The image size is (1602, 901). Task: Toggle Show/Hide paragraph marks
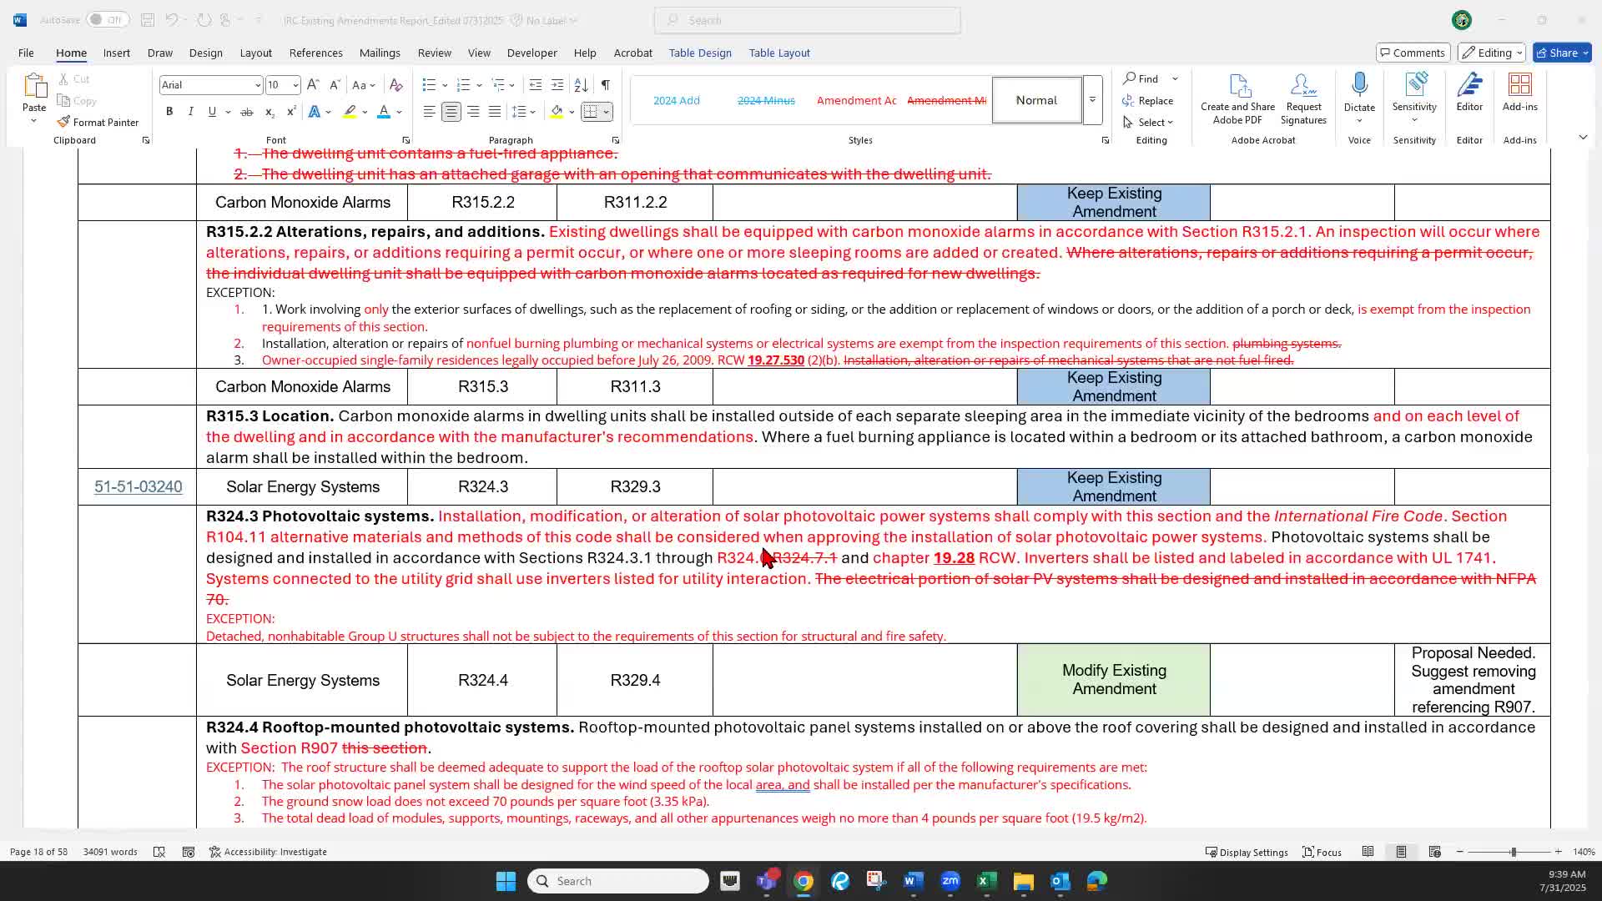click(x=606, y=84)
